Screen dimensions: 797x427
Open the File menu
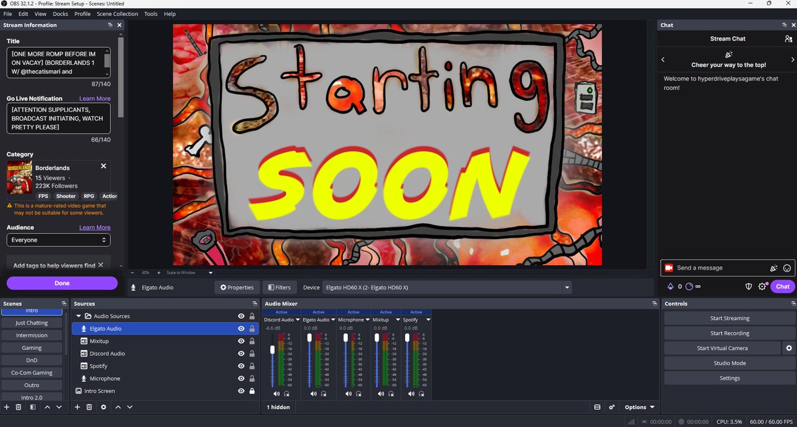coord(7,14)
